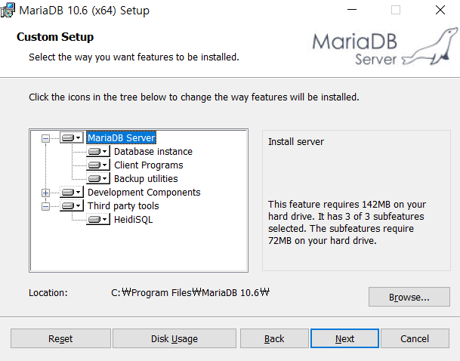The image size is (460, 361).
Task: Select Development Components tree item label
Action: (144, 192)
